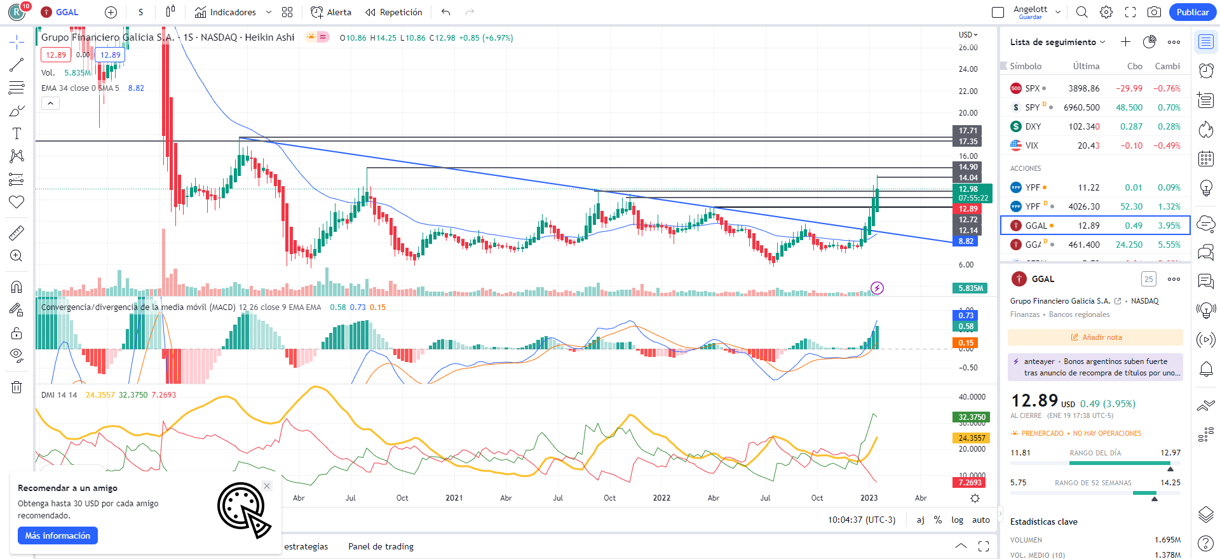The height and width of the screenshot is (559, 1220).
Task: Open the Panel de trading tab
Action: pos(381,546)
